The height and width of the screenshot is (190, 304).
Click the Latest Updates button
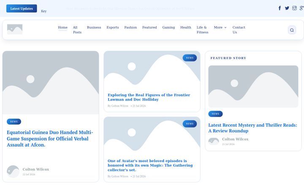point(22,8)
